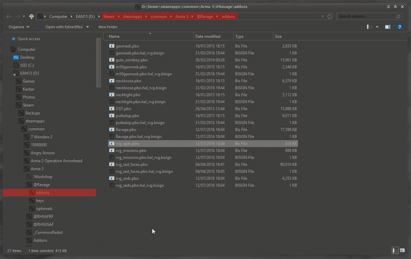Select rvg_zeds.pbo file icon

point(112,178)
